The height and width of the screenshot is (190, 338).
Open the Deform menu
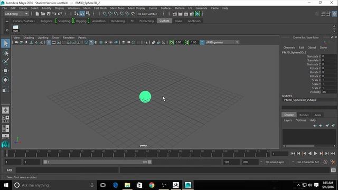point(180,8)
